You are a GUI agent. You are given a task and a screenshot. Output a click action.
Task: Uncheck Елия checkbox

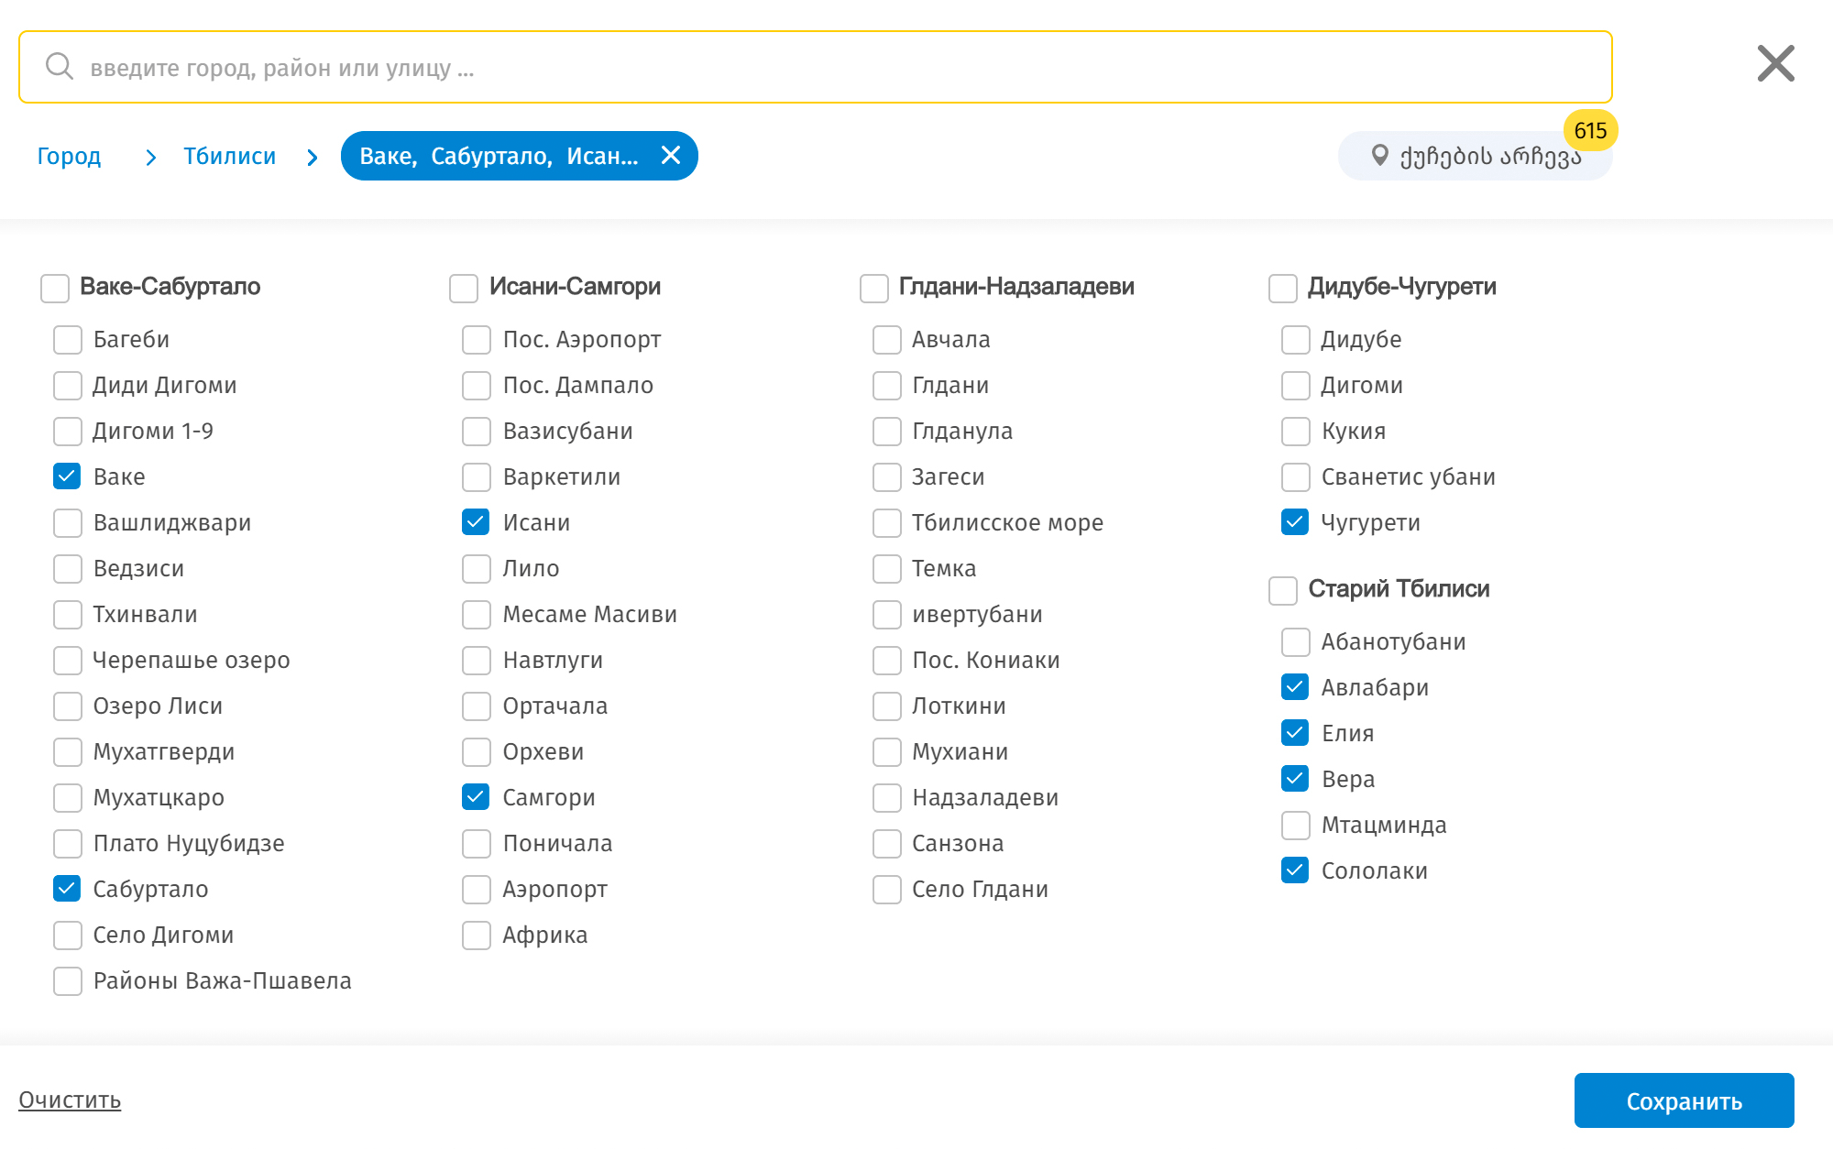[x=1295, y=733]
